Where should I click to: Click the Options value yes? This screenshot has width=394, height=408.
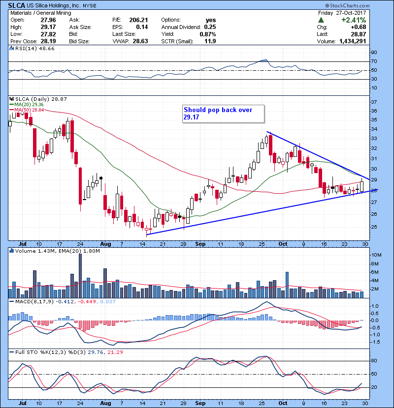(211, 20)
